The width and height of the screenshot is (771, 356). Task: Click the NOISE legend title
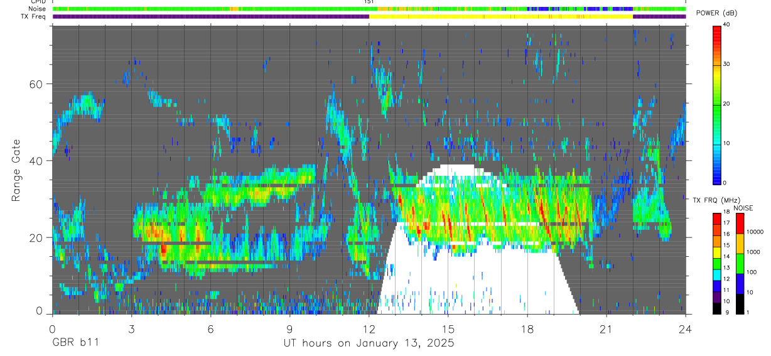tap(743, 208)
